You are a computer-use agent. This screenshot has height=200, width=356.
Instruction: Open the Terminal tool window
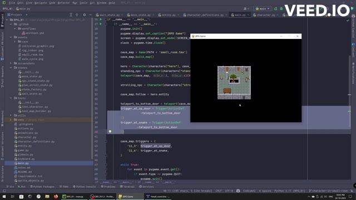pyautogui.click(x=127, y=187)
